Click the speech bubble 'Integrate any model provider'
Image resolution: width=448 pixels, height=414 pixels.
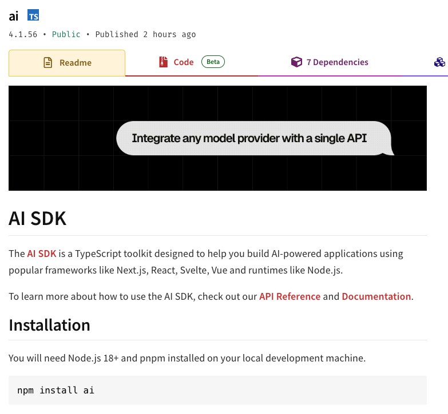pyautogui.click(x=254, y=139)
